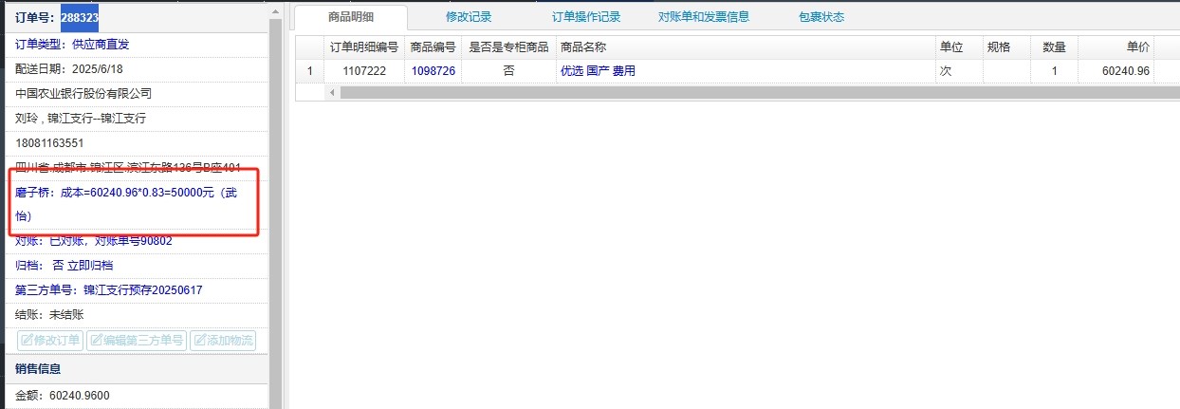Switch to the 对账单和发票信息 tab
This screenshot has width=1180, height=409.
pyautogui.click(x=704, y=17)
